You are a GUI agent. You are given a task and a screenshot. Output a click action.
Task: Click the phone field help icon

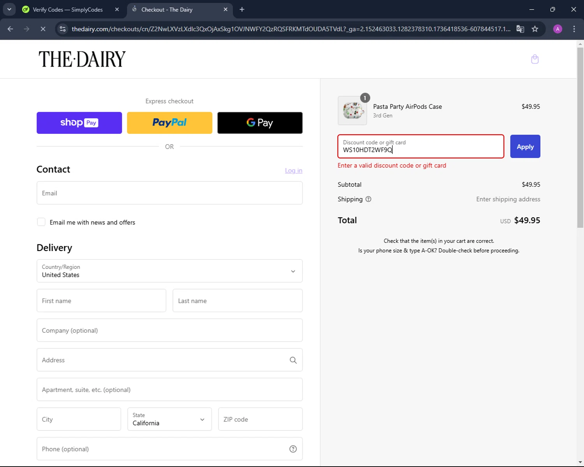pos(293,449)
